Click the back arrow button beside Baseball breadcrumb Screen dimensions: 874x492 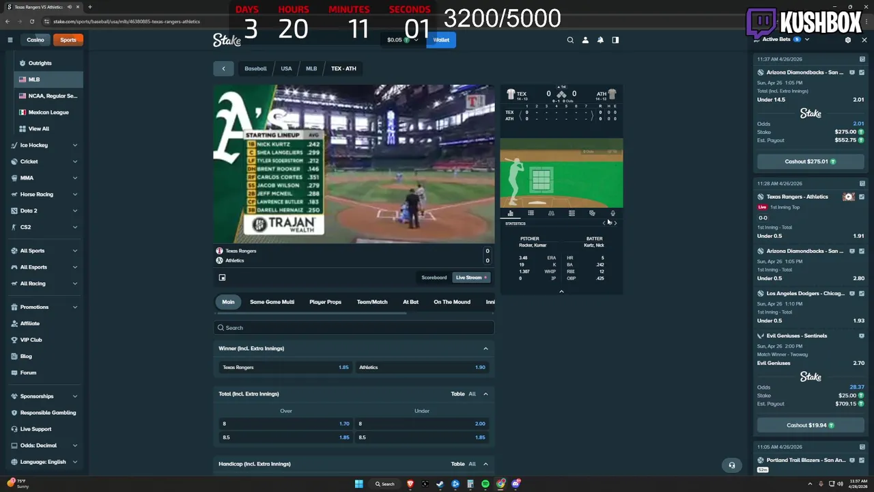tap(223, 68)
